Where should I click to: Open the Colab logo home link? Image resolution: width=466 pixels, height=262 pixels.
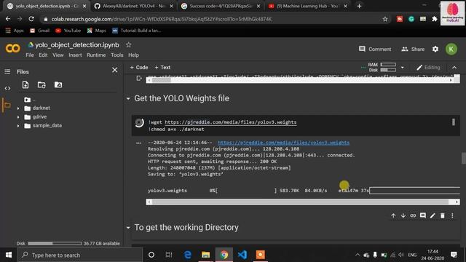pyautogui.click(x=13, y=48)
